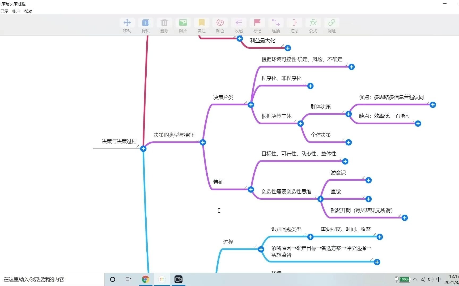Toggle the 特征 branch plus node
459x286 pixels.
click(251, 190)
